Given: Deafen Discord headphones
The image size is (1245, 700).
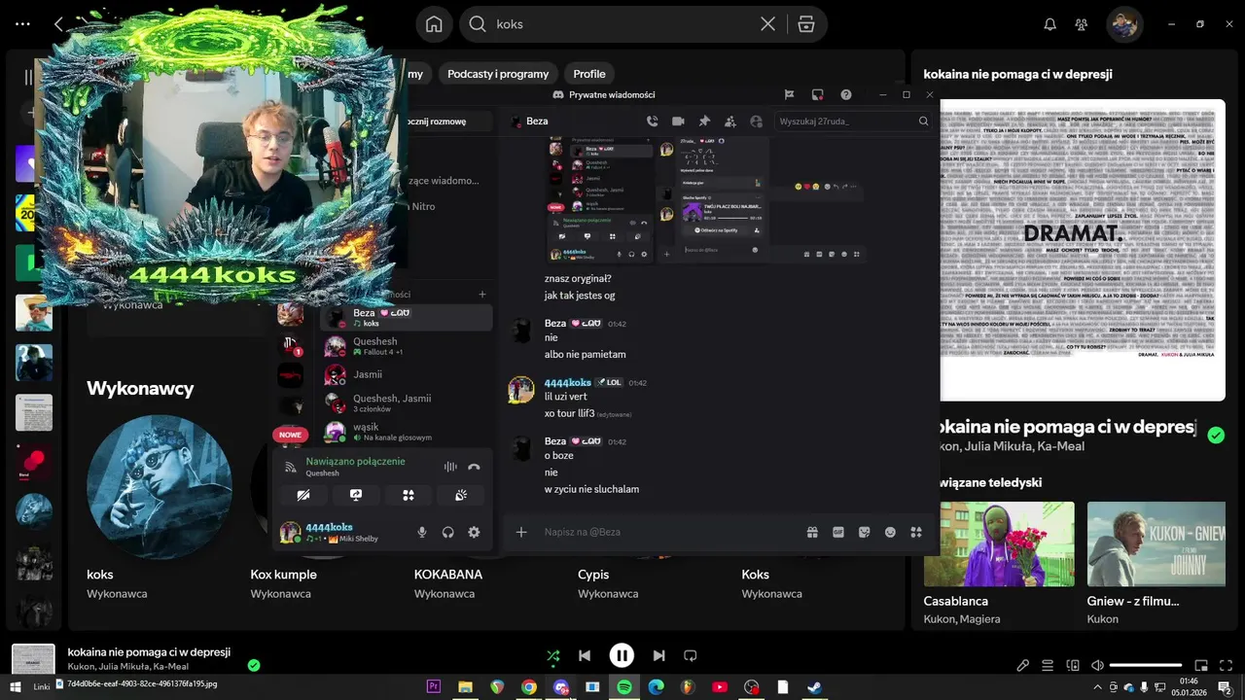Looking at the screenshot, I should pyautogui.click(x=448, y=532).
